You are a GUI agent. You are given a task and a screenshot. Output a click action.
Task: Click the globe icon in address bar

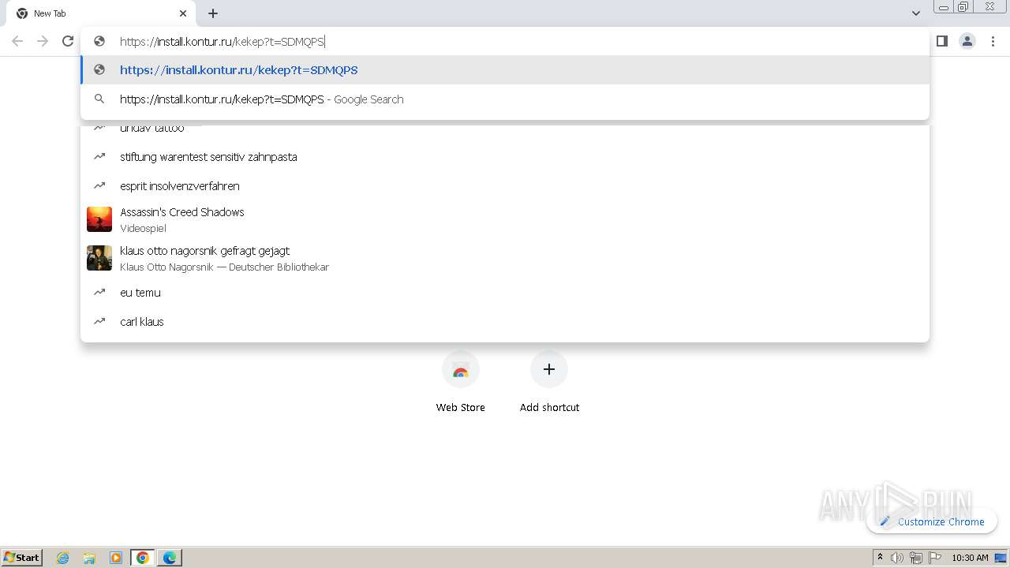coord(99,41)
